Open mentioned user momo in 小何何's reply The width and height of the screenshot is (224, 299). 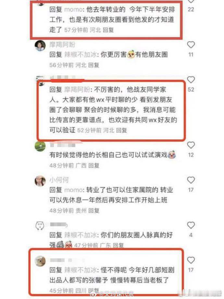click(73, 190)
